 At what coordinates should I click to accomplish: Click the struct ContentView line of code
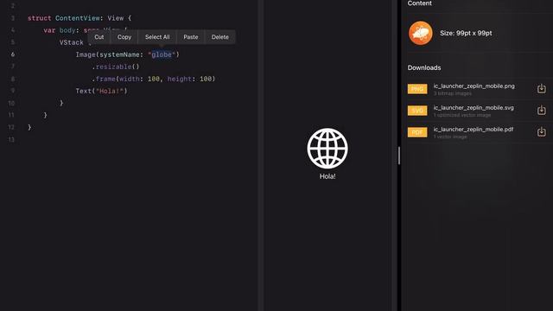click(79, 18)
